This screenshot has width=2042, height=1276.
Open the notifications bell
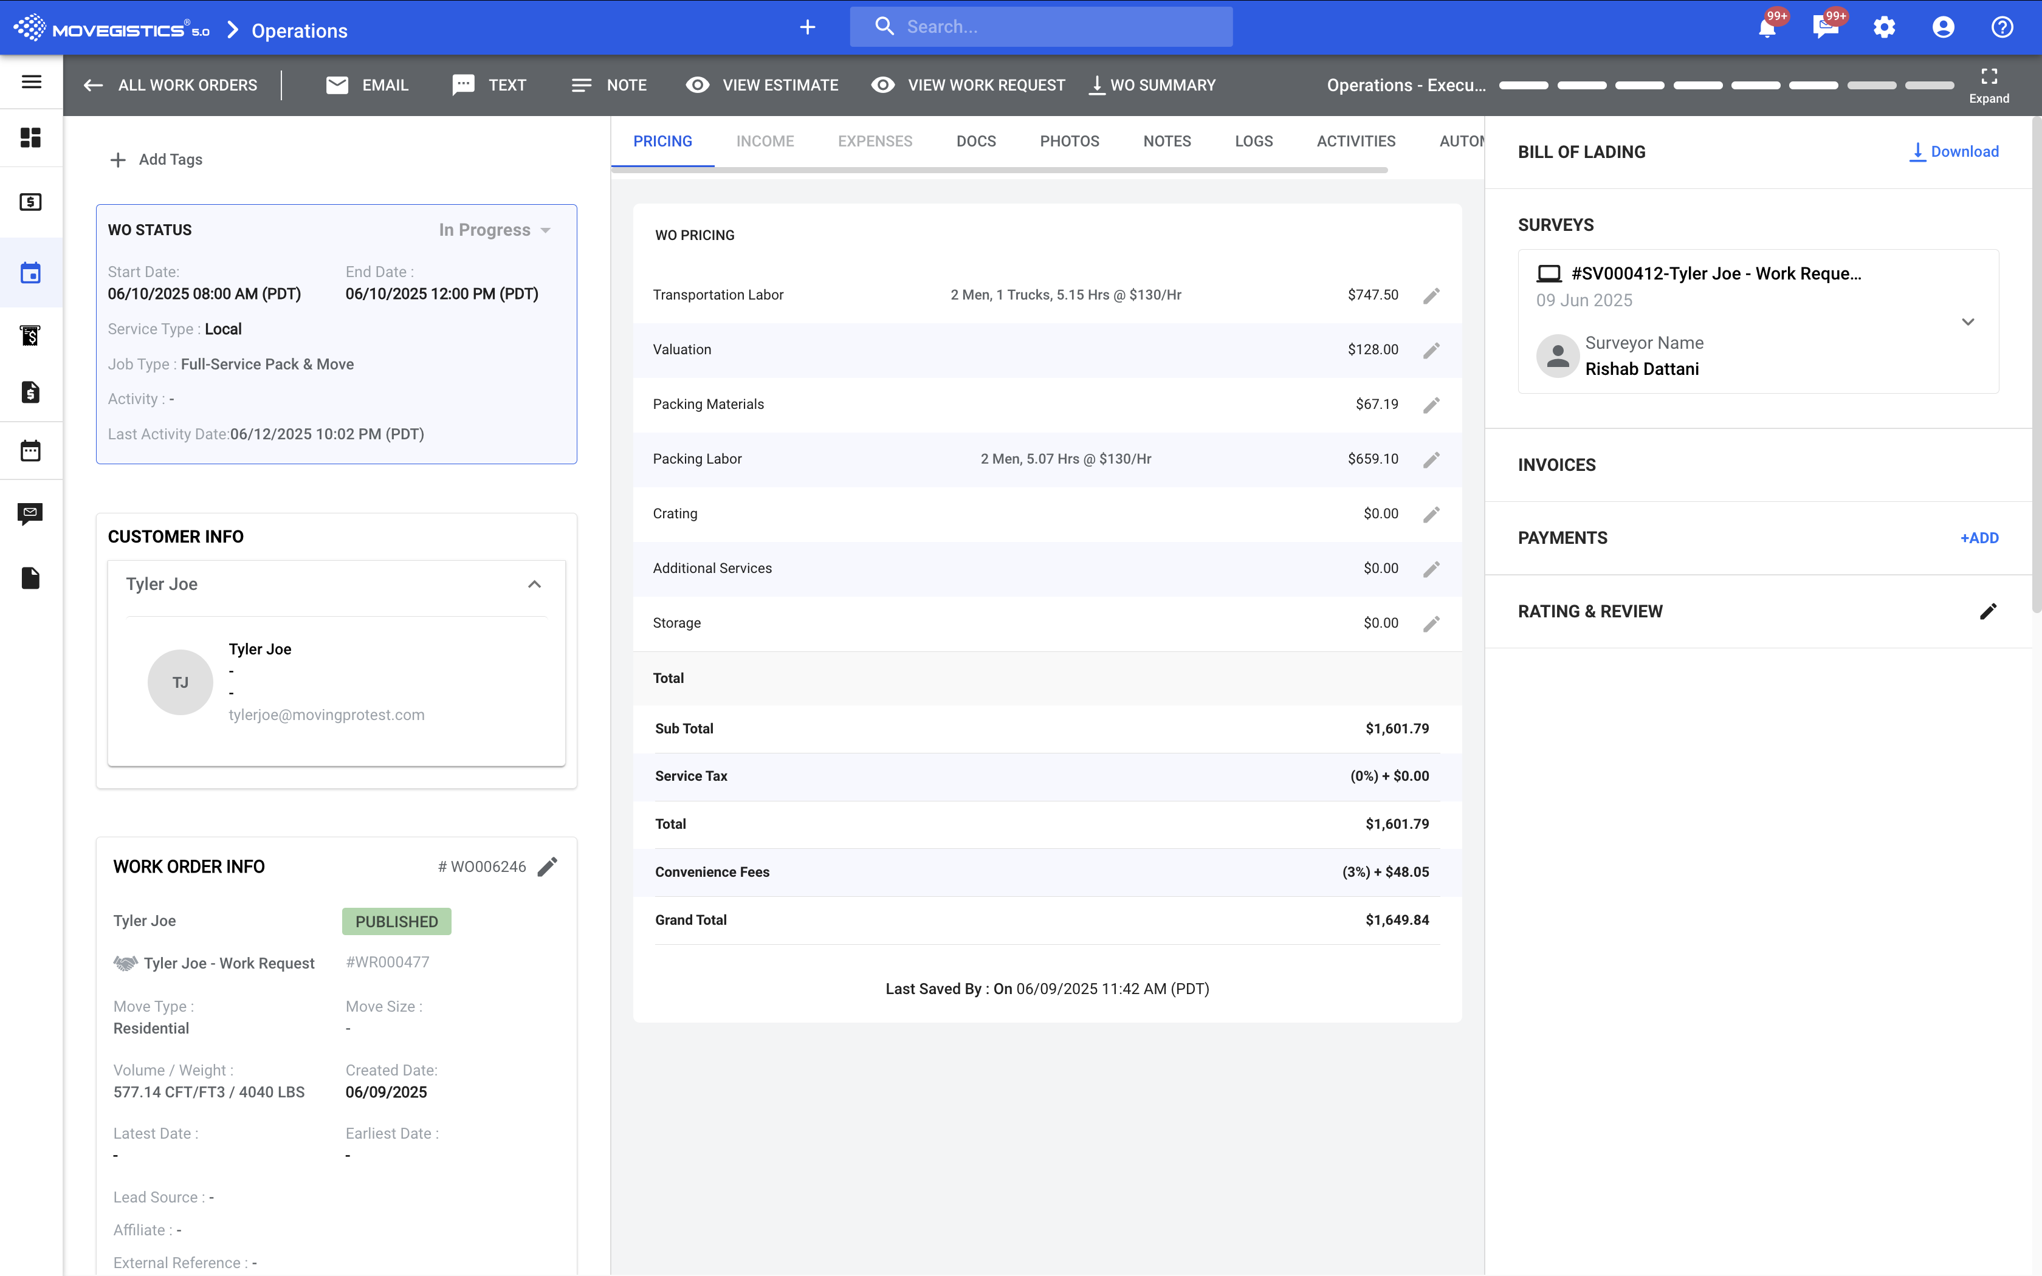tap(1767, 28)
